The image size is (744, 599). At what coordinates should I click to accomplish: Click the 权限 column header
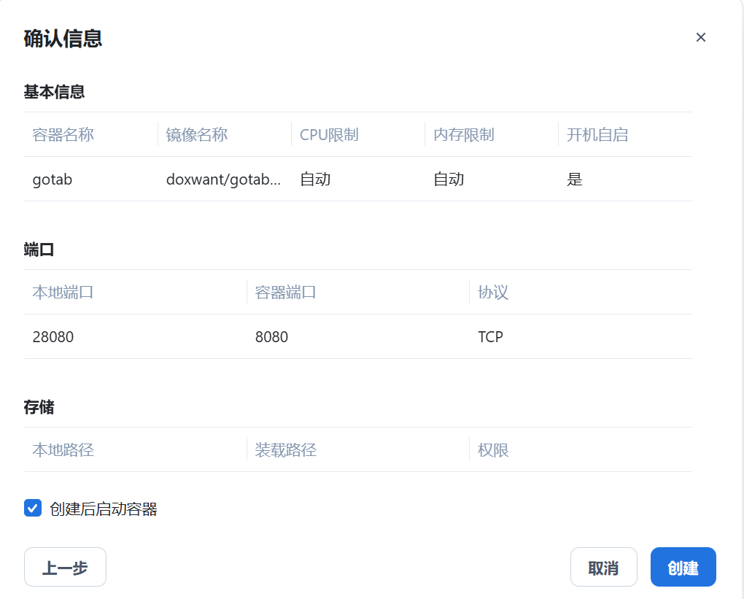(493, 450)
